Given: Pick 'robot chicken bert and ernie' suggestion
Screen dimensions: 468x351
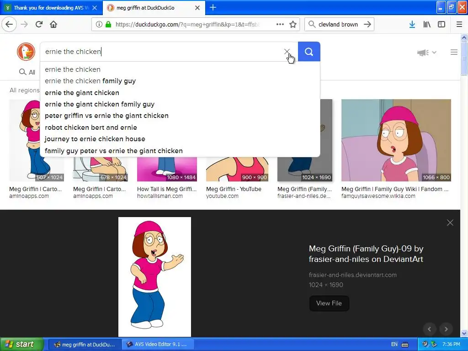Looking at the screenshot, I should coord(180,128).
